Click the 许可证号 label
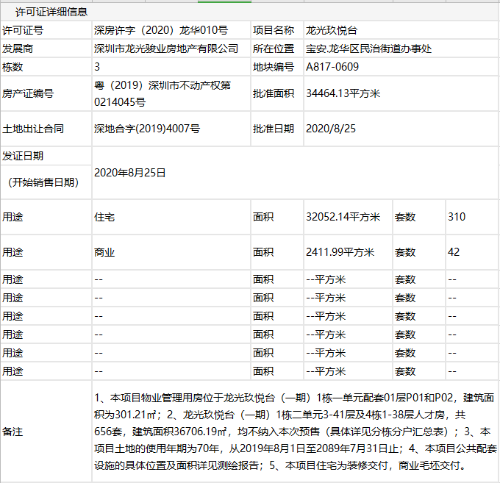 pos(23,31)
